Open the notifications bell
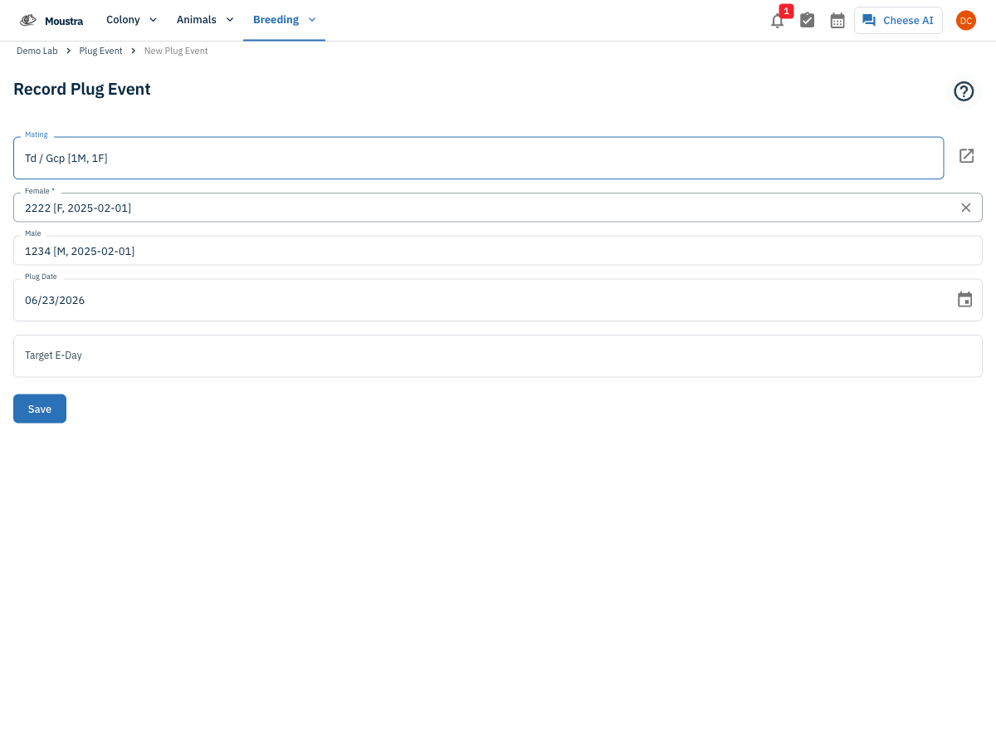The width and height of the screenshot is (996, 745). coord(777,21)
